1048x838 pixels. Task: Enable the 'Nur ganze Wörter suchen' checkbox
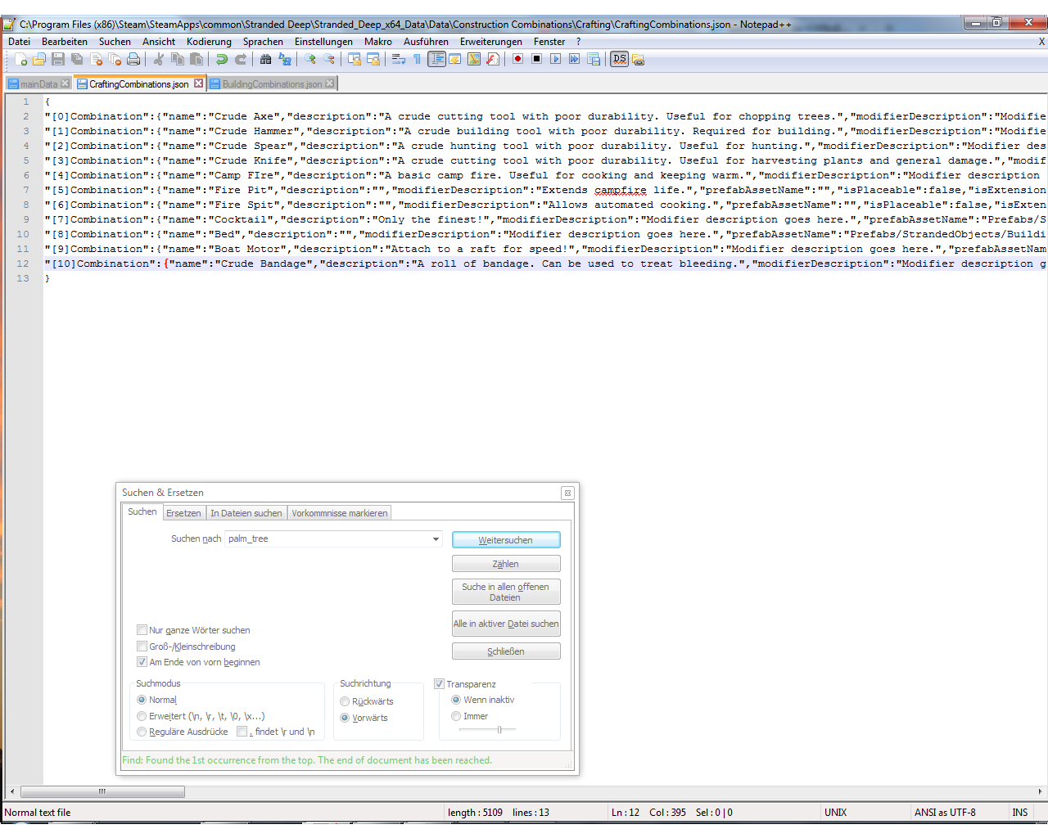142,630
